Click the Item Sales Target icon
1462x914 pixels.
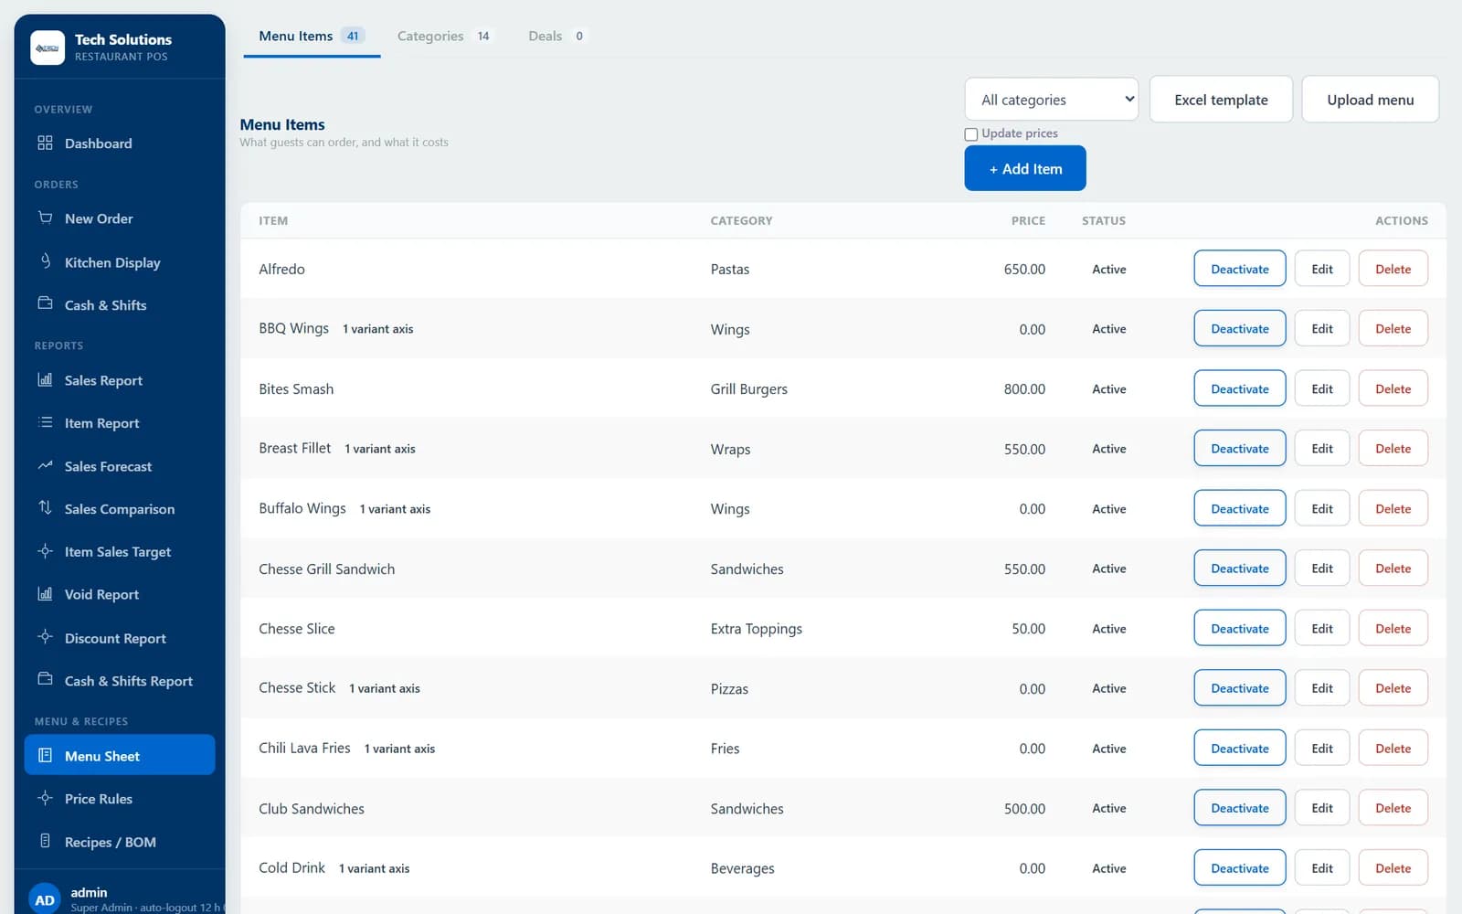(45, 551)
